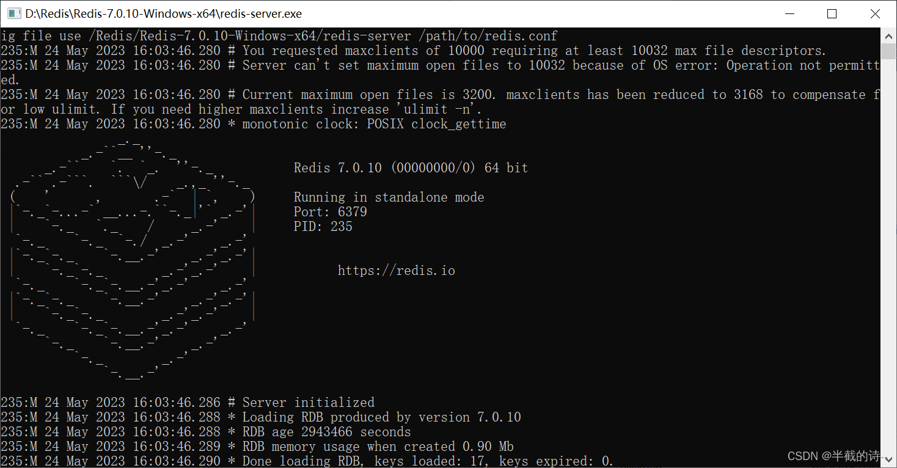897x468 pixels.
Task: Click the https://redis.io link
Action: [396, 270]
